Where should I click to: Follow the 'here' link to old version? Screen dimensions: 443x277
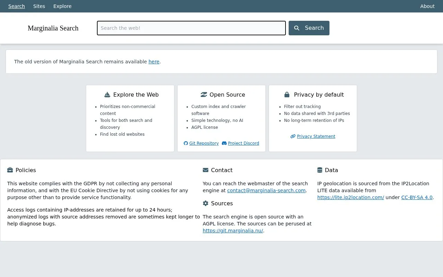pos(154,62)
